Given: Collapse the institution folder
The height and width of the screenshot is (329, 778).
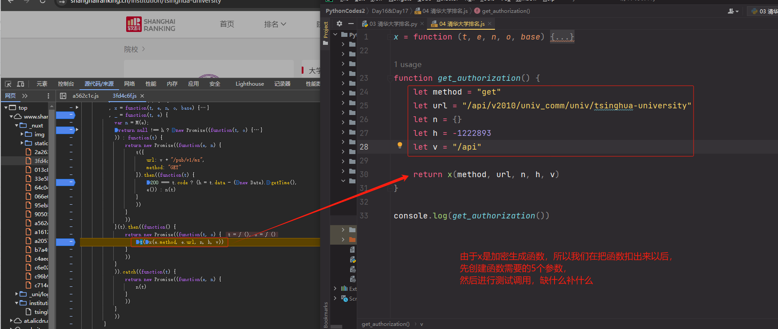Looking at the screenshot, I should [x=16, y=303].
